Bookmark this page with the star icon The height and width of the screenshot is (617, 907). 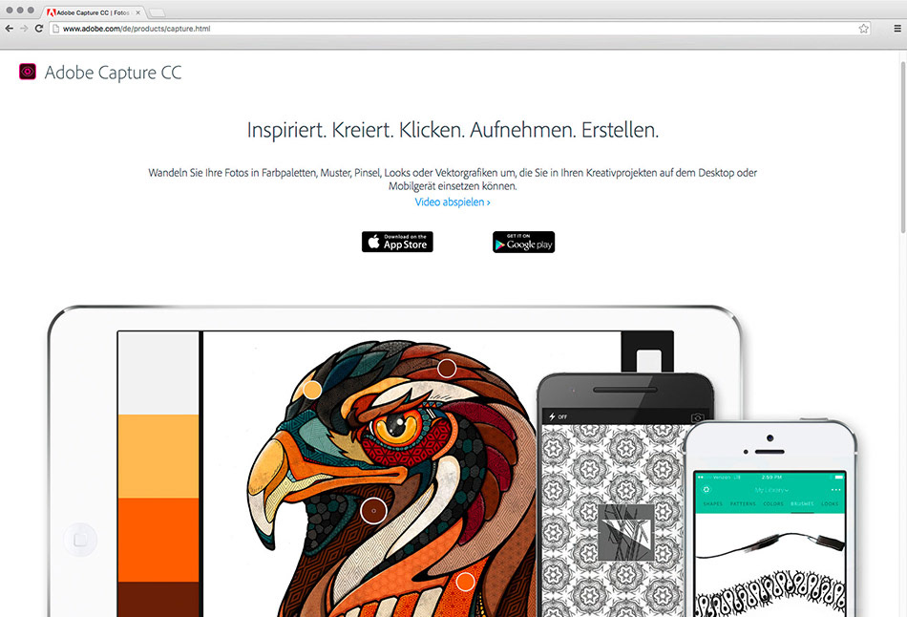(x=864, y=29)
